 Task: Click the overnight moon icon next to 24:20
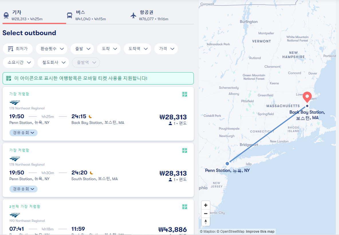pyautogui.click(x=91, y=173)
